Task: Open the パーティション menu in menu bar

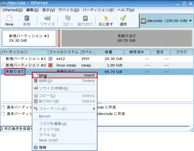Action: 98,10
